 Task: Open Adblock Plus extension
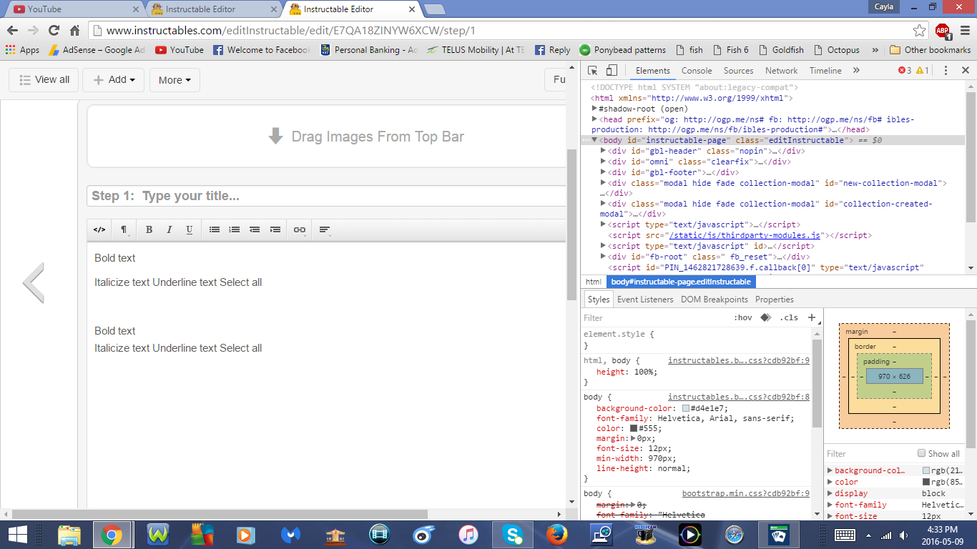[942, 31]
